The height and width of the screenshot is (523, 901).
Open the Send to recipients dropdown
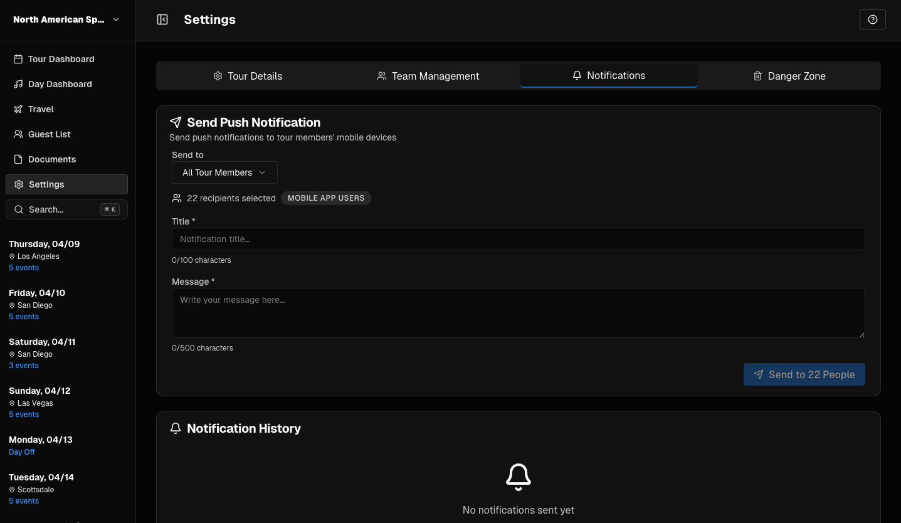click(x=224, y=172)
